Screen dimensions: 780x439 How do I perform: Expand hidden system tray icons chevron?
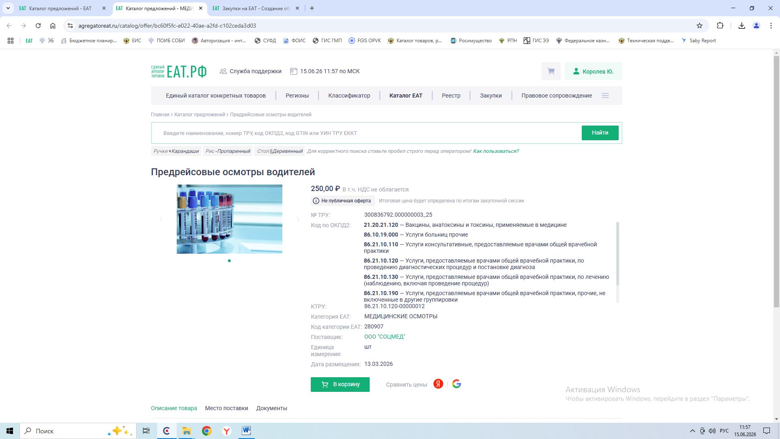click(x=692, y=431)
